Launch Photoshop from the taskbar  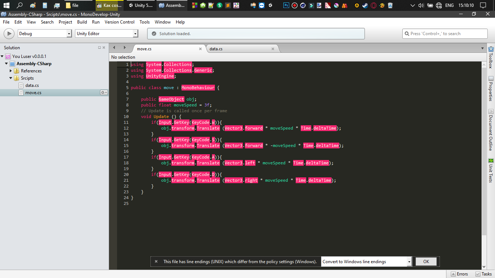coord(286,5)
